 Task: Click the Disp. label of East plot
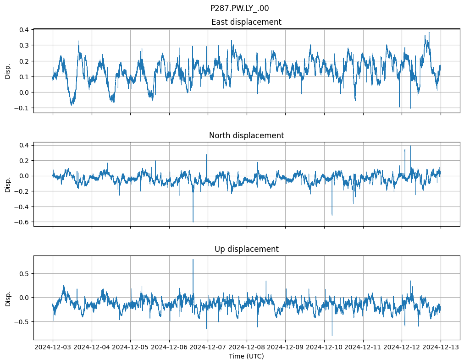pos(7,71)
